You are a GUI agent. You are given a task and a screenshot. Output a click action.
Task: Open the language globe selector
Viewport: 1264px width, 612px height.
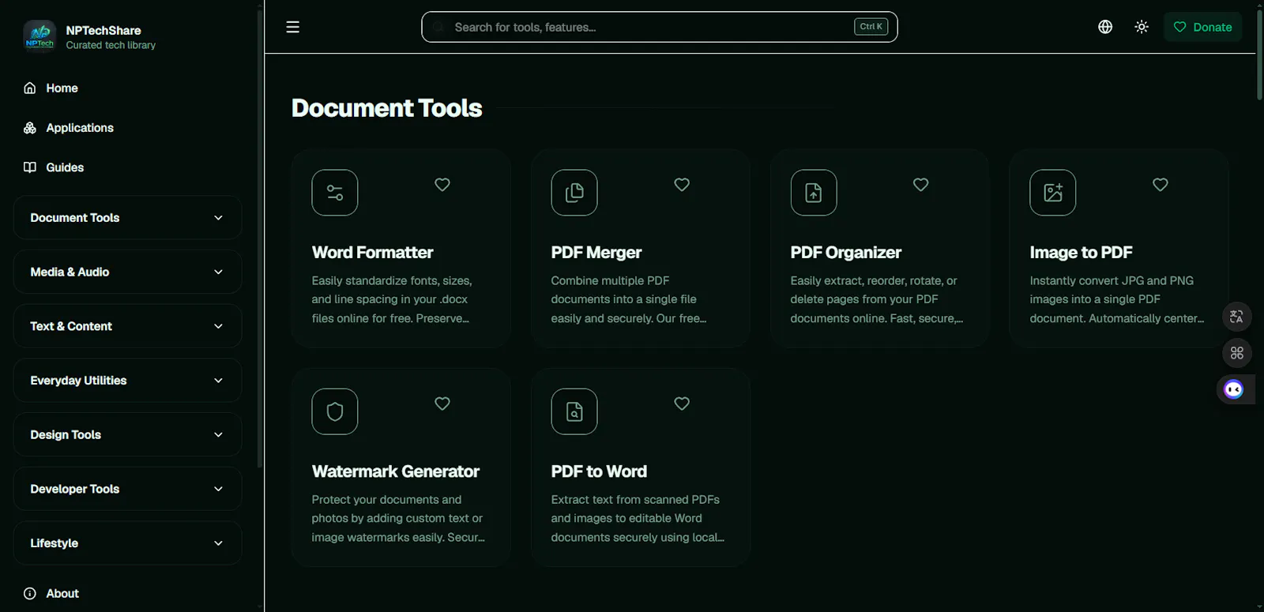pyautogui.click(x=1105, y=27)
